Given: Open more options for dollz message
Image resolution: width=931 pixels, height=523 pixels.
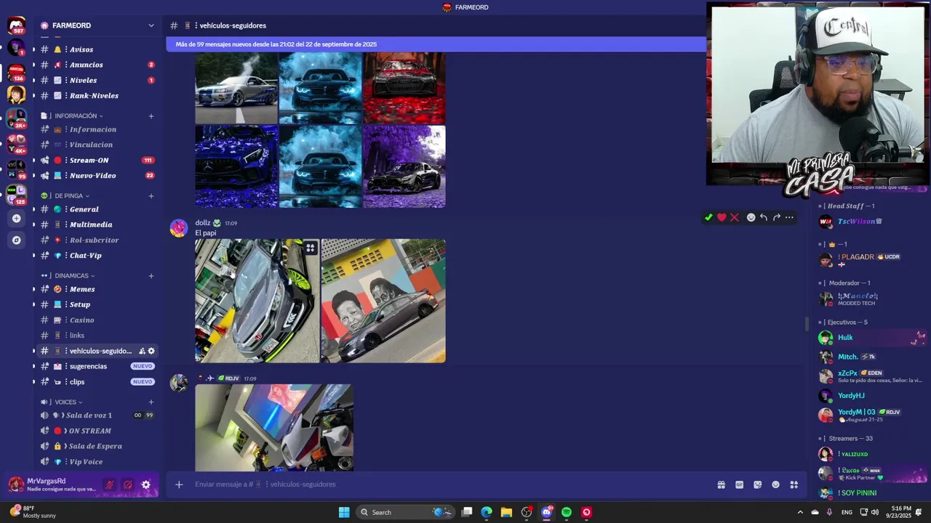Looking at the screenshot, I should 789,217.
